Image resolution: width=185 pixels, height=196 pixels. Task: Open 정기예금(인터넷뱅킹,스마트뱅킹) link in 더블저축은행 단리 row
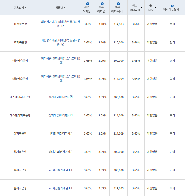pos(61,59)
